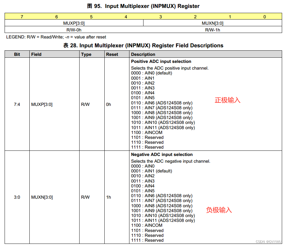Image resolution: width=287 pixels, height=246 pixels.
Task: Click '1101 : Reserved' in positive input list
Action: point(147,138)
